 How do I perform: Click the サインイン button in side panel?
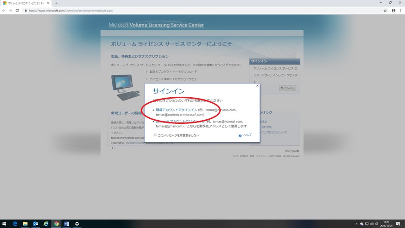(x=287, y=88)
